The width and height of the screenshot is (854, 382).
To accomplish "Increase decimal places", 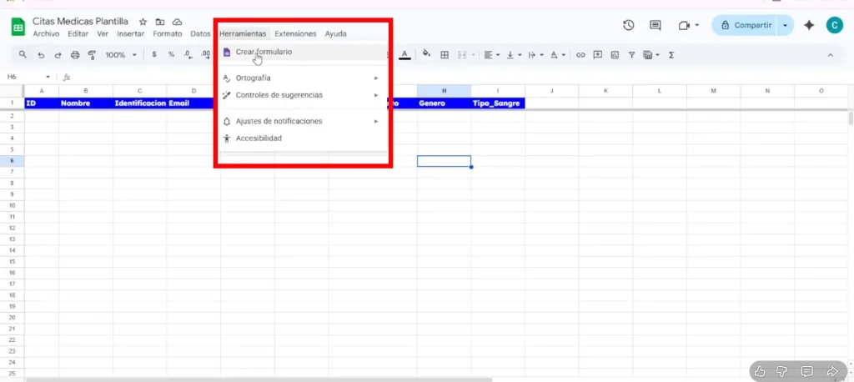I will (x=205, y=54).
